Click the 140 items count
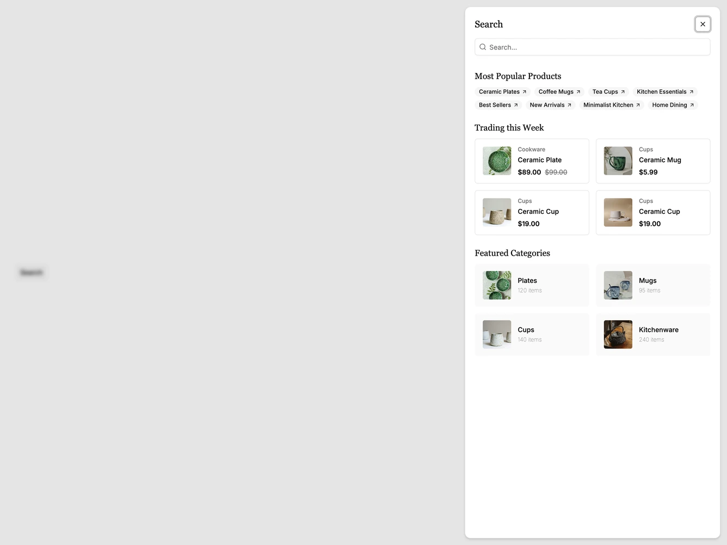Viewport: 727px width, 545px height. coord(529,339)
